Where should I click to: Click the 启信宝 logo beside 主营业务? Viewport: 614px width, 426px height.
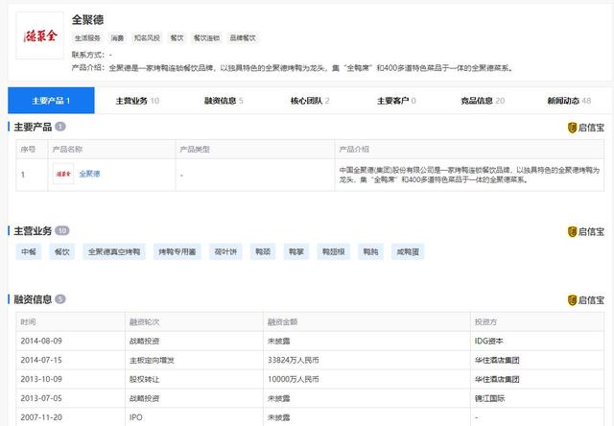[x=585, y=231]
